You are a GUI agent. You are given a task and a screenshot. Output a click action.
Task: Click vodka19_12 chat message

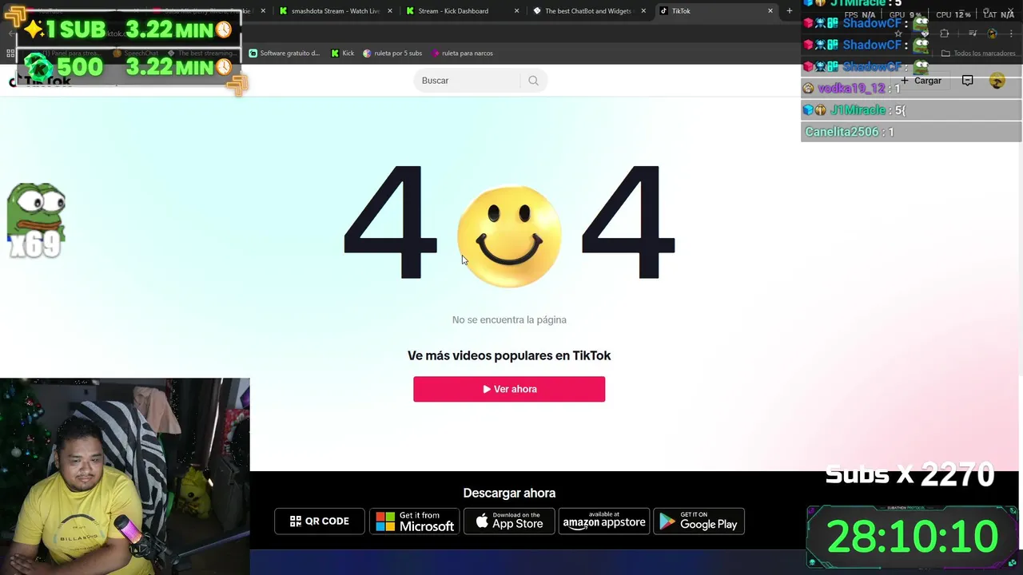point(911,89)
